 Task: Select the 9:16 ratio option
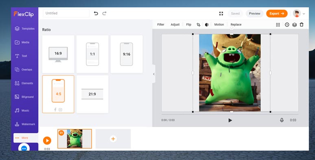pyautogui.click(x=127, y=54)
